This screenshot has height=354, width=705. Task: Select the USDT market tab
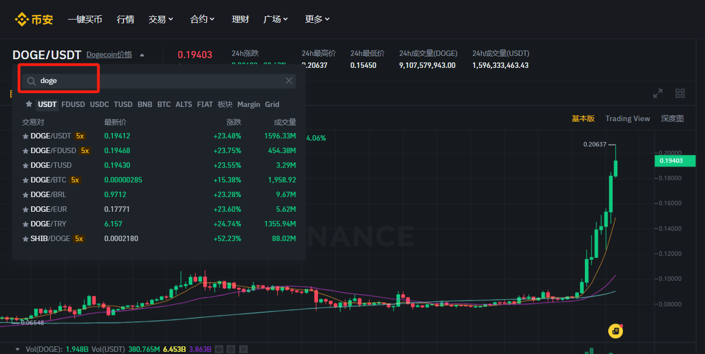(x=47, y=104)
